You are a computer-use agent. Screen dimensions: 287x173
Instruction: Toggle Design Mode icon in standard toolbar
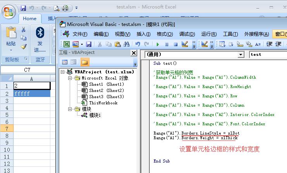coord(185,44)
